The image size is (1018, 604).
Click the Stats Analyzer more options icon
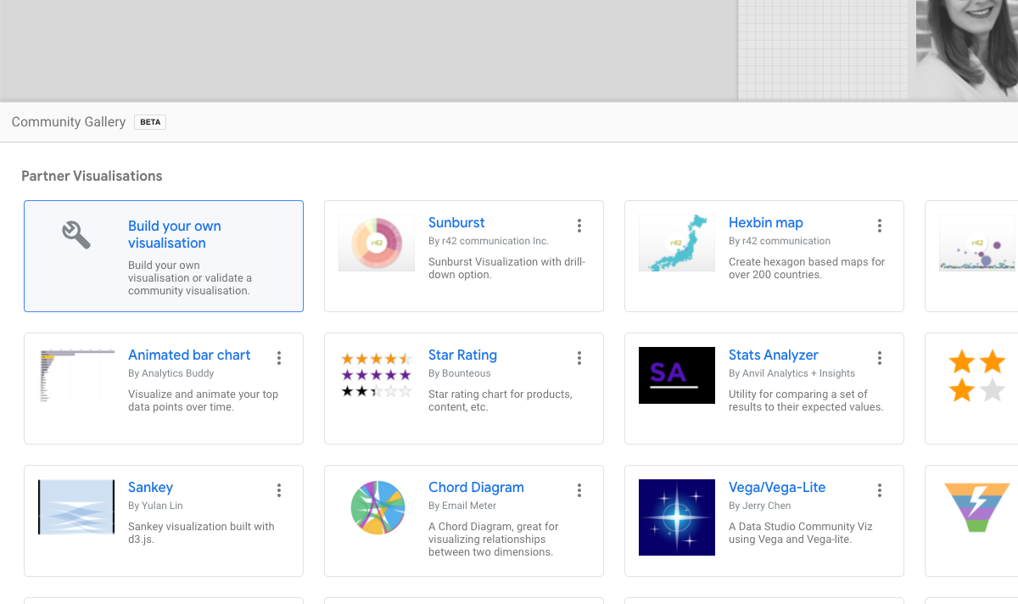pos(880,358)
